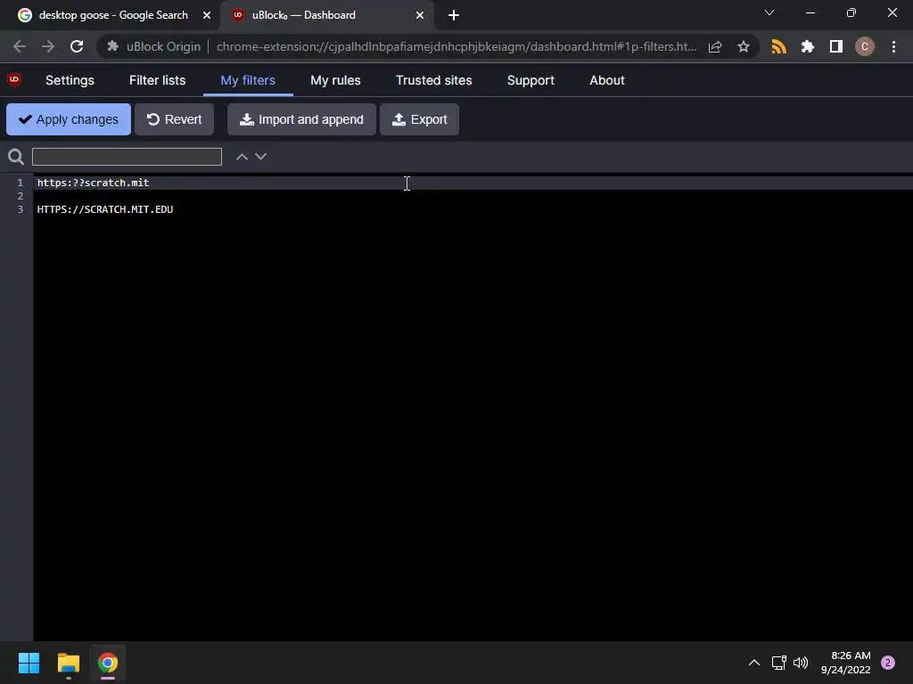Open a new browser tab
The width and height of the screenshot is (913, 684).
[x=454, y=15]
